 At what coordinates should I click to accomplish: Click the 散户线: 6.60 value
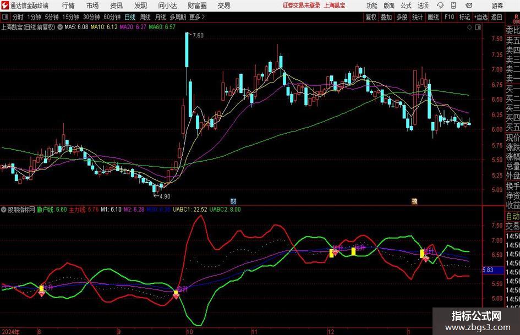click(x=52, y=210)
